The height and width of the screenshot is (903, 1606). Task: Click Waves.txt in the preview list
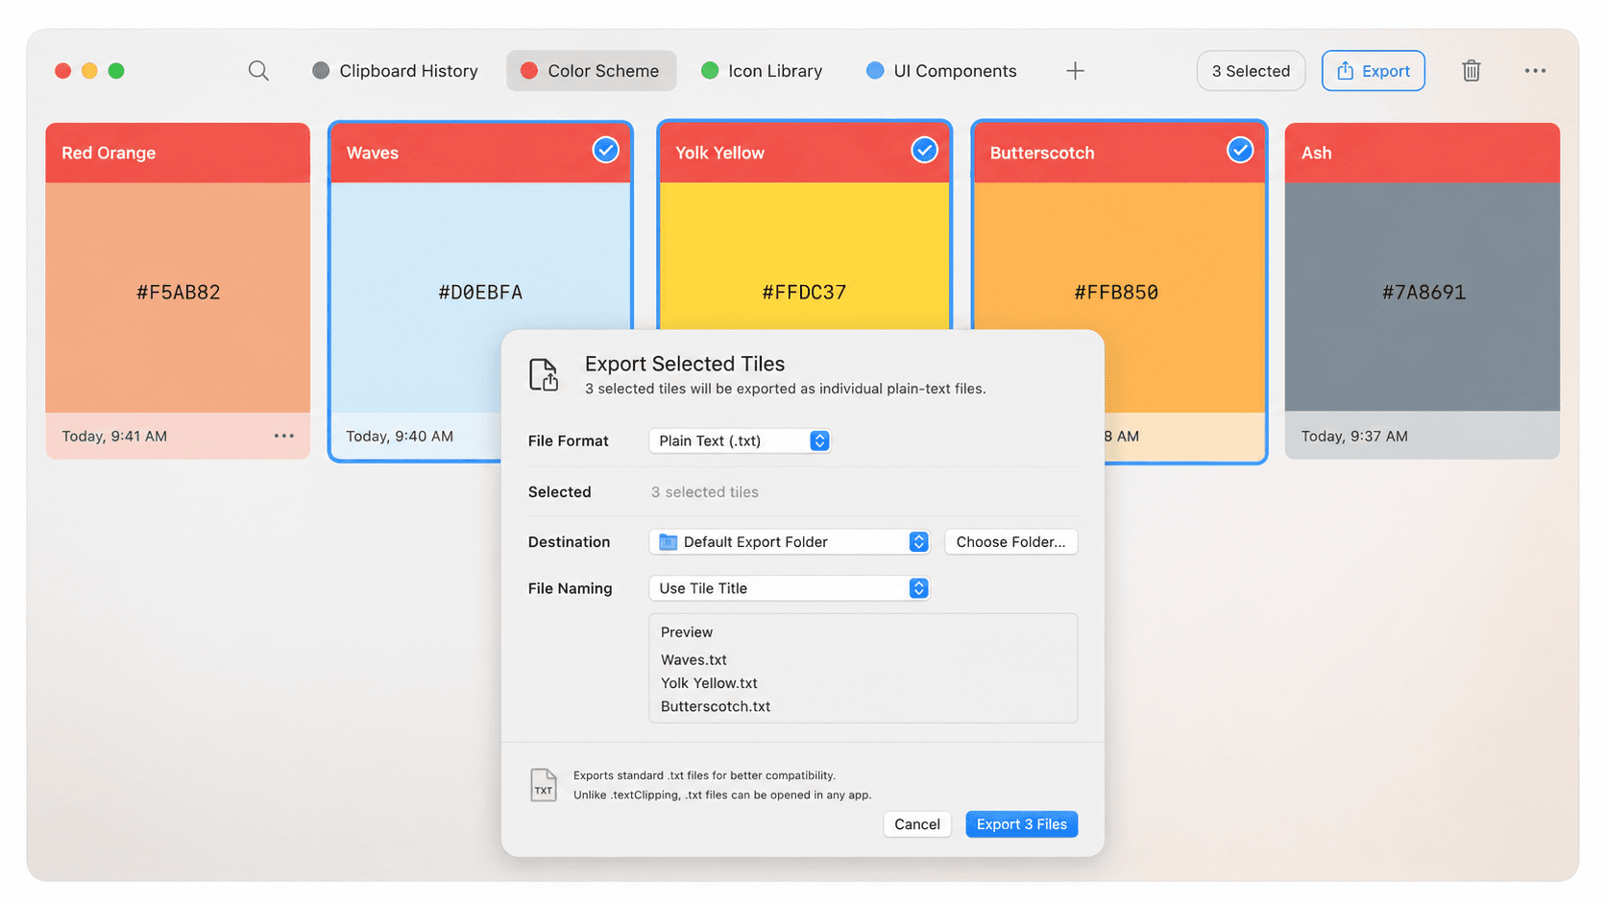pyautogui.click(x=693, y=660)
